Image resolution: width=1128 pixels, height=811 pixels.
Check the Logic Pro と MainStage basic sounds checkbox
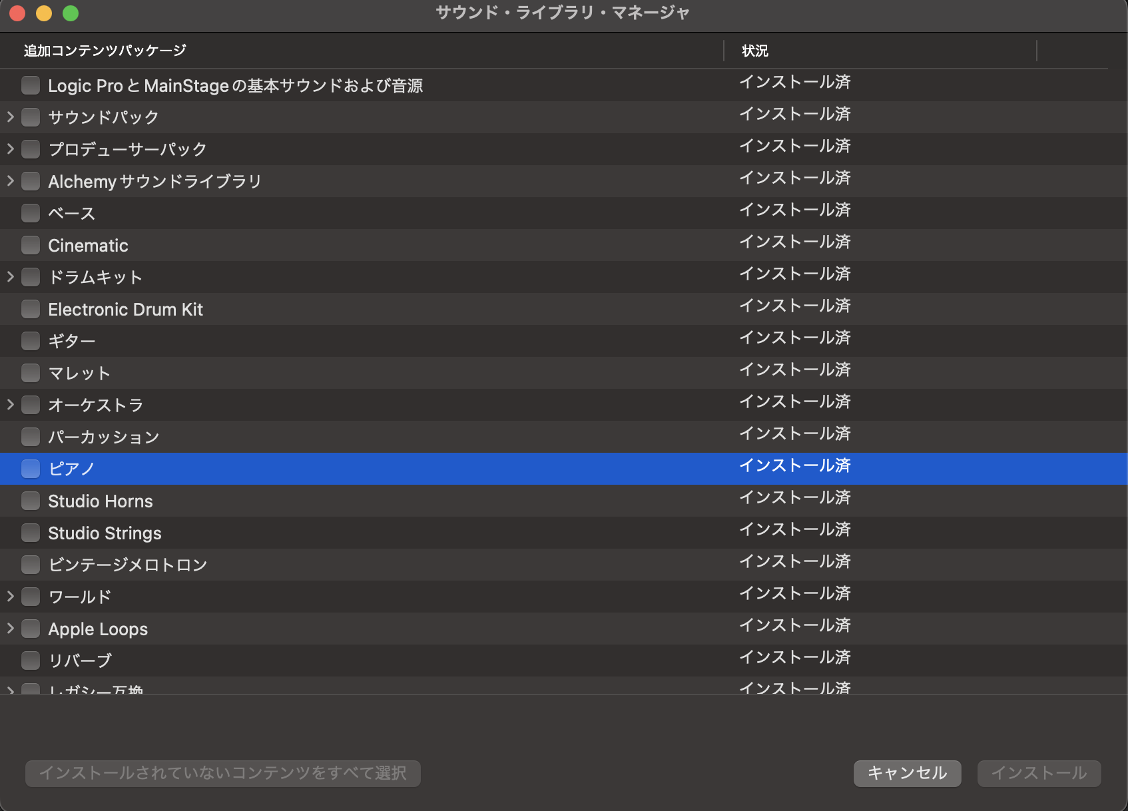[31, 85]
